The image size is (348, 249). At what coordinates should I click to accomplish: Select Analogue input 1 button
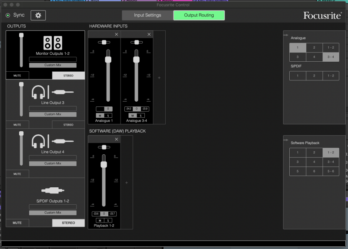coord(298,48)
